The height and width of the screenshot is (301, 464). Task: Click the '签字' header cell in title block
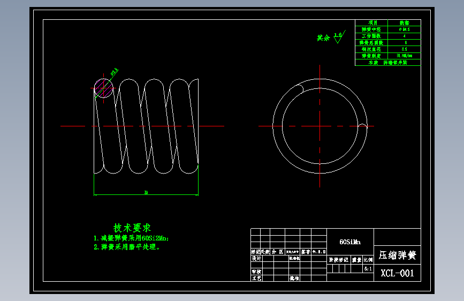click(306, 252)
